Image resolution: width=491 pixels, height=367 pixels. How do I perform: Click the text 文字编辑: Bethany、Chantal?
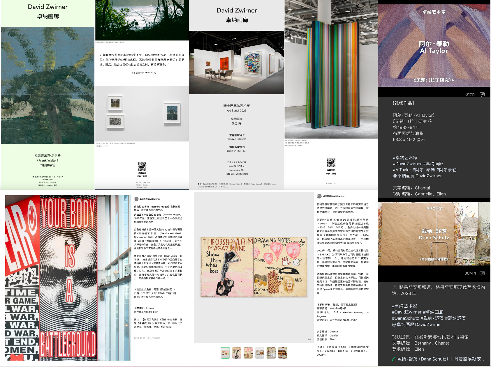click(x=421, y=343)
